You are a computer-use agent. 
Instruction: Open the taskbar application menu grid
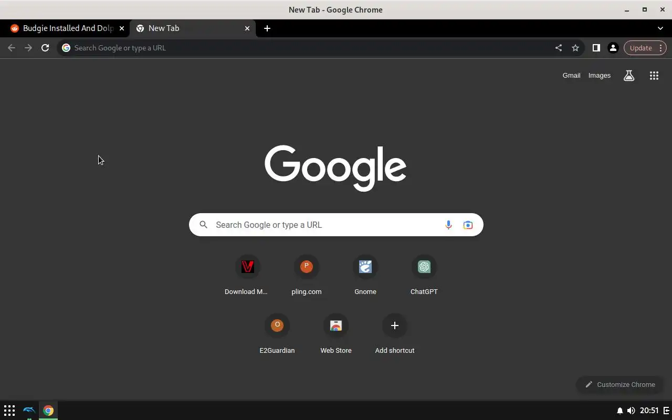9,411
